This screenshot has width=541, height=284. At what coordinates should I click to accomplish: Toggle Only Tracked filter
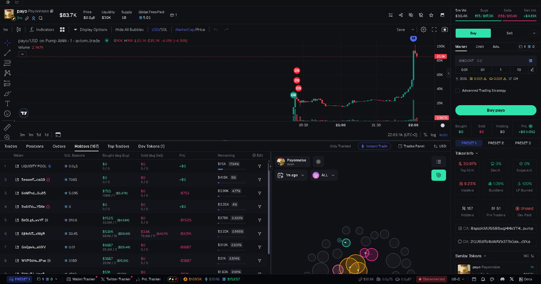pos(340,146)
